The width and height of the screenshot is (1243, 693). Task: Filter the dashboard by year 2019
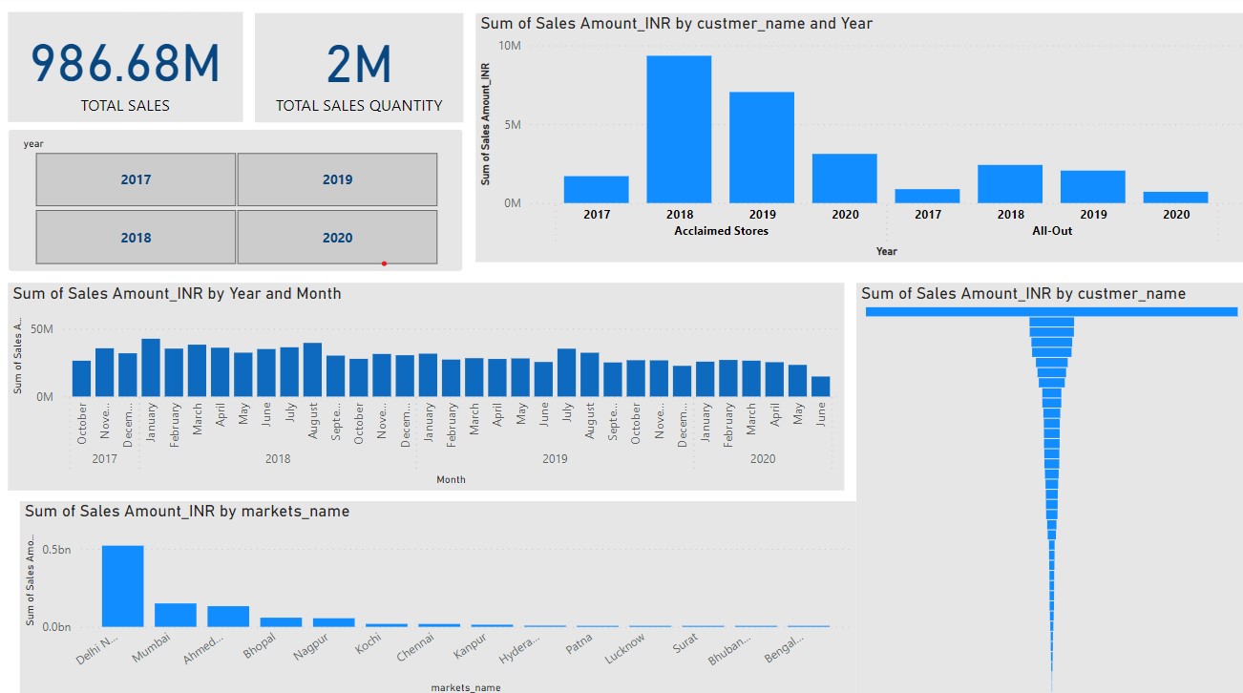click(x=337, y=179)
